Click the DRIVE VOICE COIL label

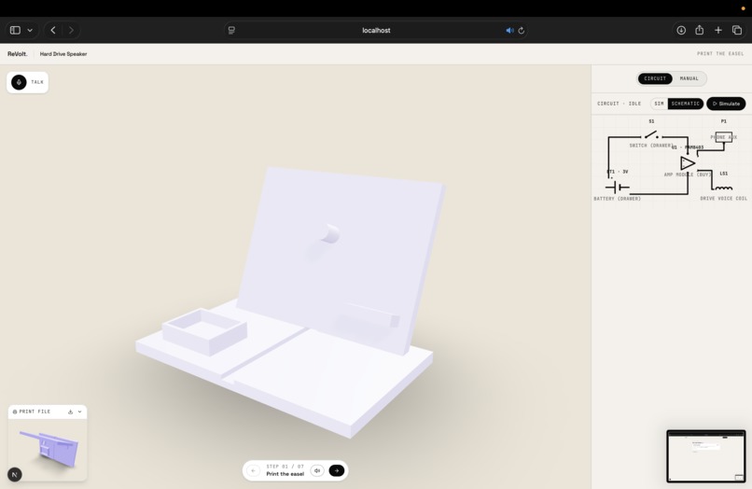(724, 199)
